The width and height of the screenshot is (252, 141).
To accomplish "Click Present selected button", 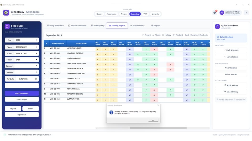I will (231, 68).
